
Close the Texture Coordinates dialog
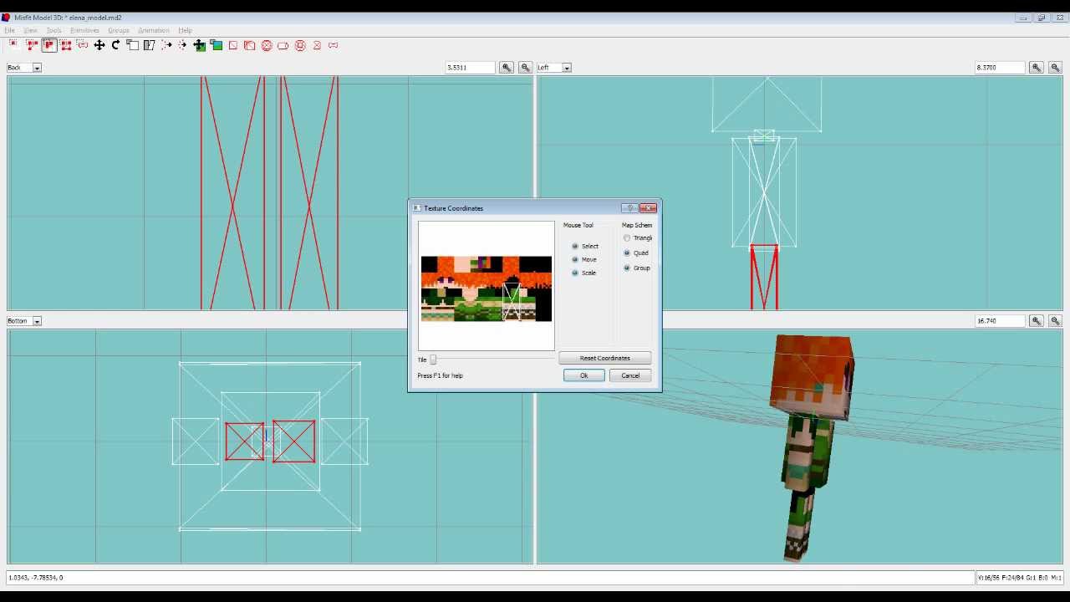(x=649, y=208)
